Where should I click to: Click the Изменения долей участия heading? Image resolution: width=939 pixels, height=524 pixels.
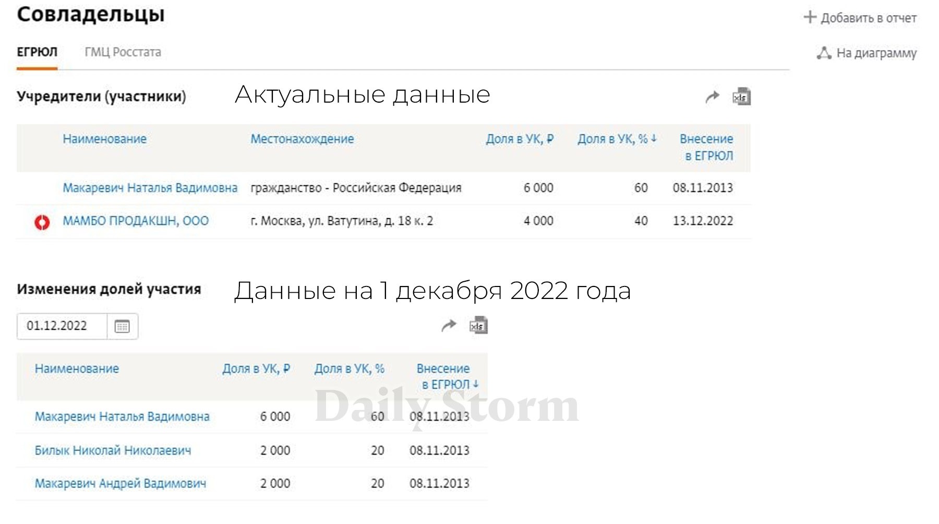[x=109, y=289]
